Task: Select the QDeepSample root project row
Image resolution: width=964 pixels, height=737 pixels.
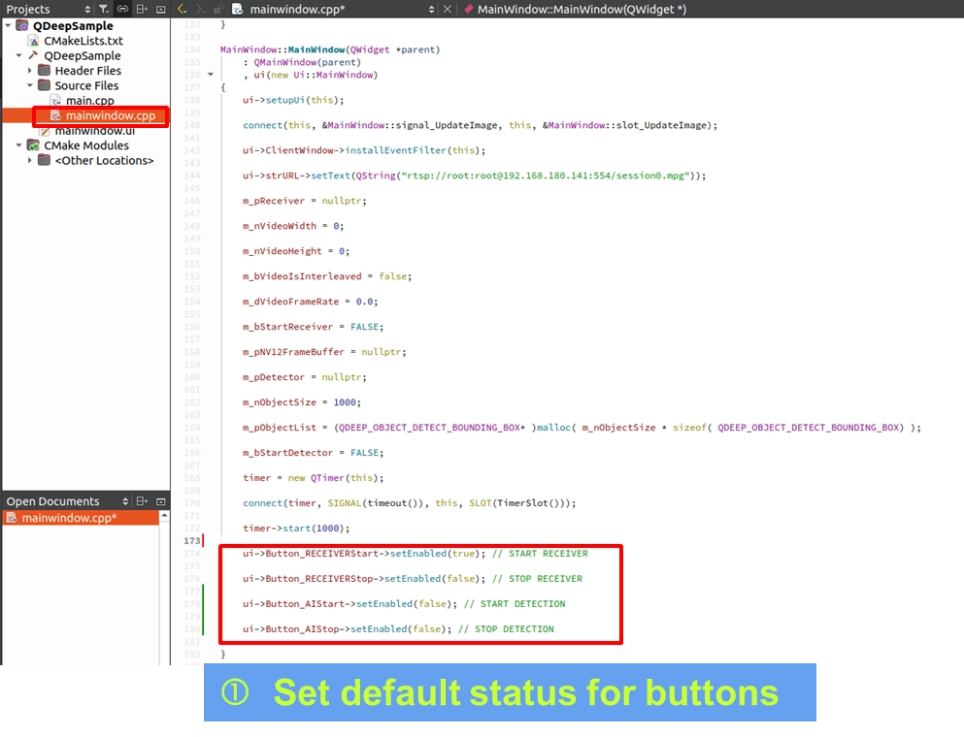Action: tap(73, 26)
